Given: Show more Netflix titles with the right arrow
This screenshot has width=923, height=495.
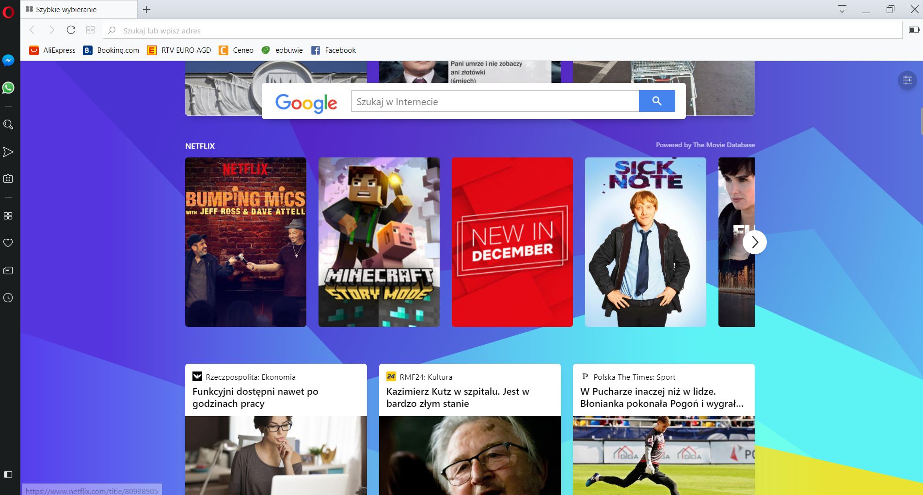Looking at the screenshot, I should pos(755,242).
